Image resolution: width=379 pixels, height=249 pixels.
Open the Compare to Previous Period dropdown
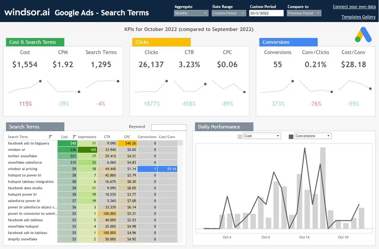[304, 13]
